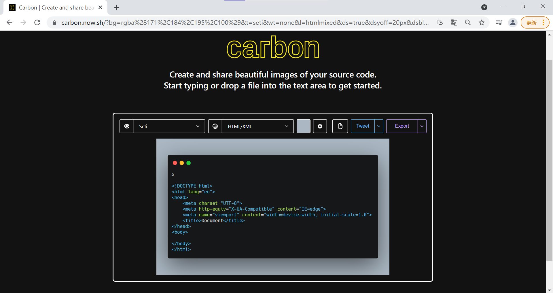Click the <body> opening tag line
Screen dimensions: 553x293
point(180,232)
